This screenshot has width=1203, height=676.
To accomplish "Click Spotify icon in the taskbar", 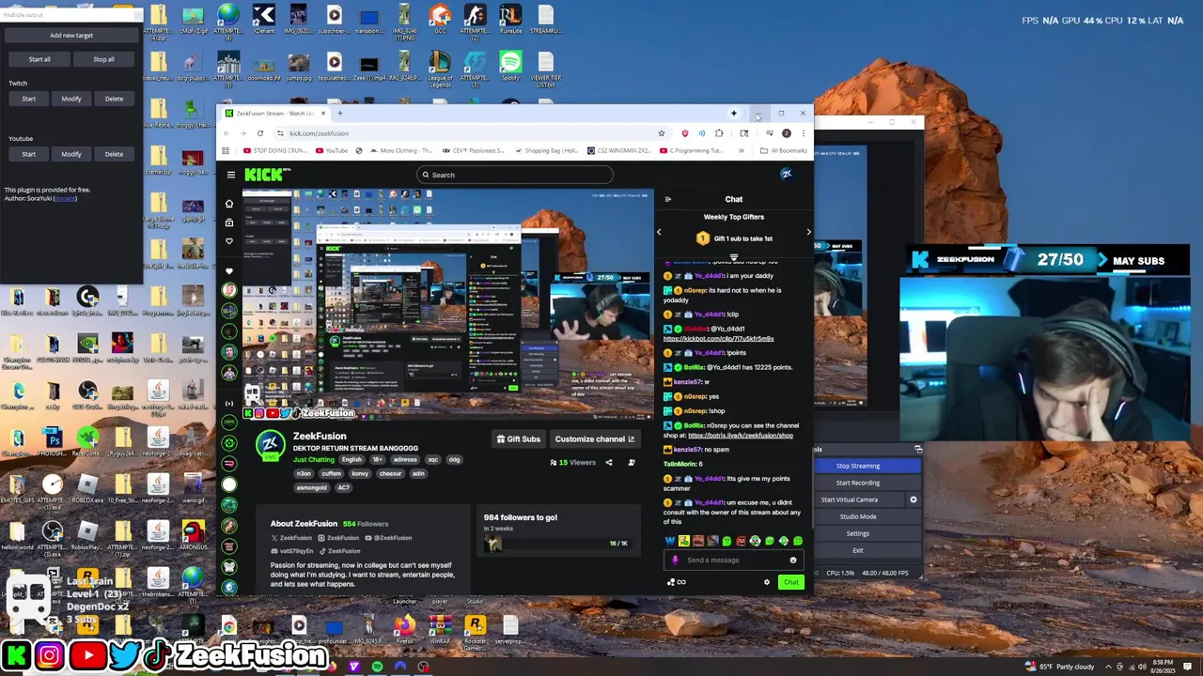I will coord(378,667).
